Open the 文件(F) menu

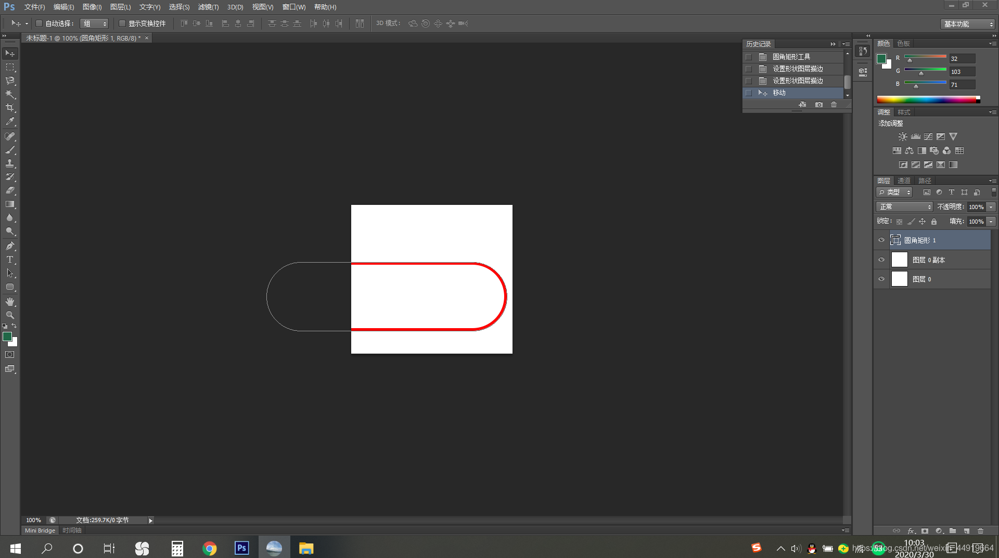point(34,7)
